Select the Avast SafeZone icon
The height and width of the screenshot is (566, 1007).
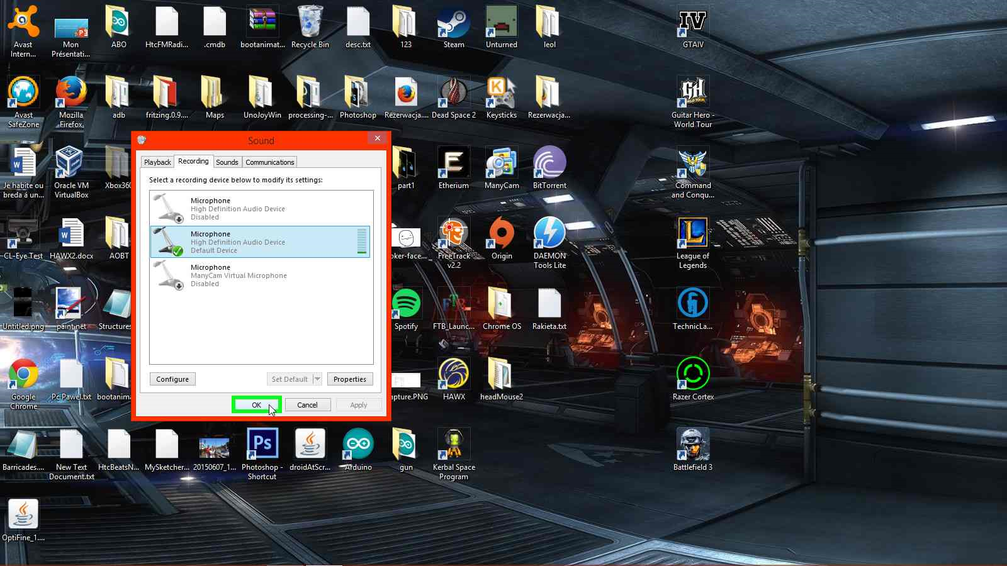23,101
